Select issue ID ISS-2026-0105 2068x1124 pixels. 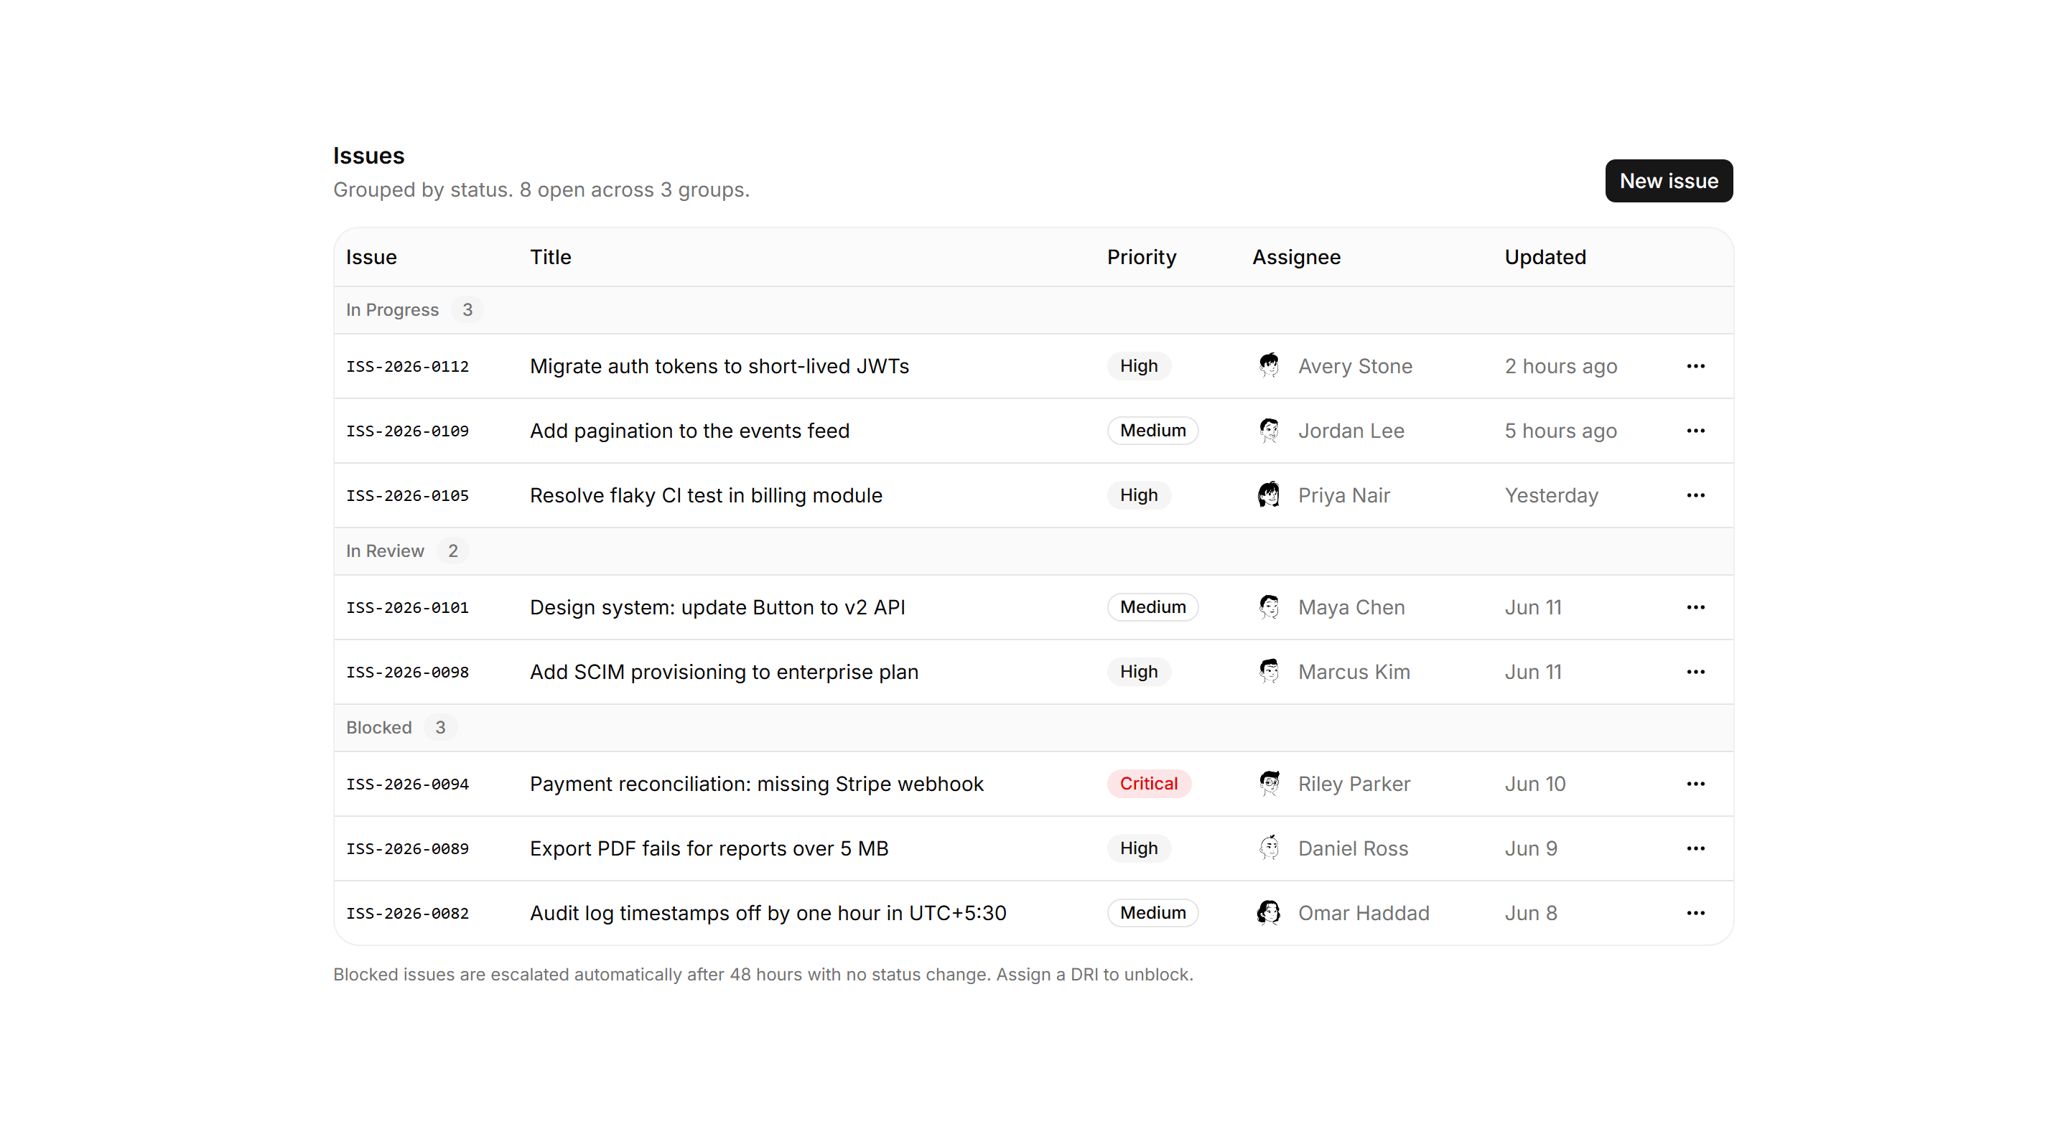407,496
